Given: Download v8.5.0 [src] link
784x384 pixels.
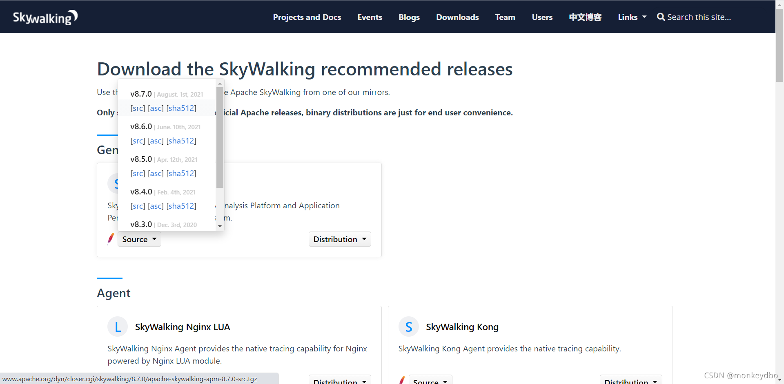Looking at the screenshot, I should tap(138, 173).
